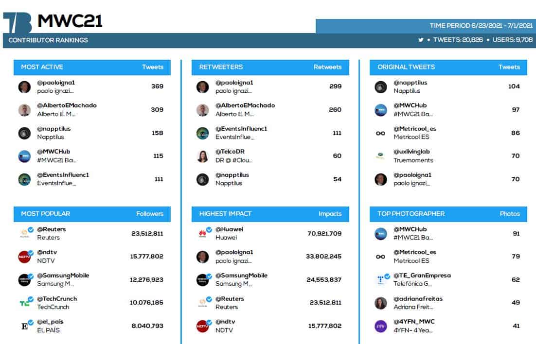Click TechCrunch logo in Most Popular

point(24,303)
